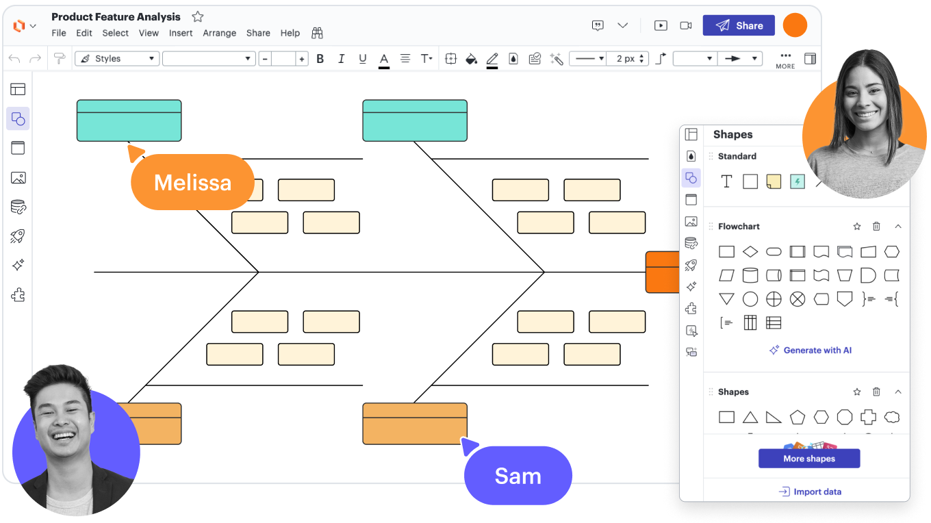Start presentation mode with play icon
931x523 pixels.
click(661, 25)
